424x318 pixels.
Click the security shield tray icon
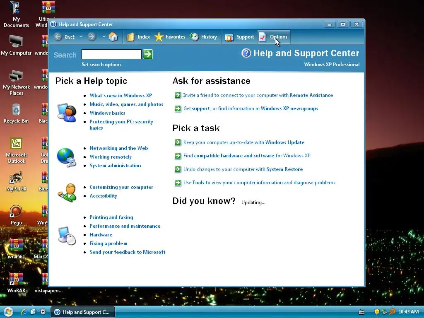[x=377, y=312]
